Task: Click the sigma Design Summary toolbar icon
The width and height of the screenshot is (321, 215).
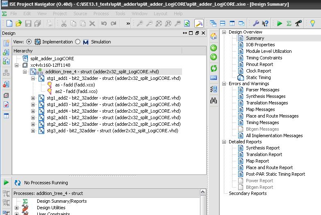Action: [289, 23]
